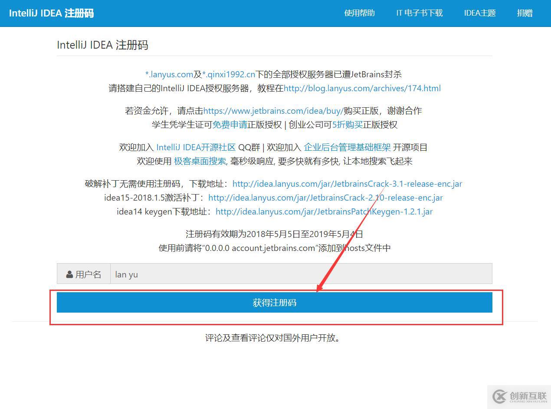Click the 免费申请 link
Image resolution: width=551 pixels, height=409 pixels.
[230, 125]
